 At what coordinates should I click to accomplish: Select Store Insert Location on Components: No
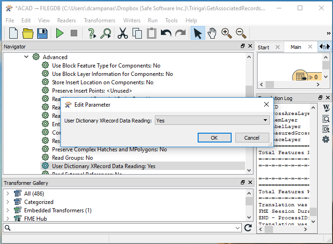pos(103,82)
